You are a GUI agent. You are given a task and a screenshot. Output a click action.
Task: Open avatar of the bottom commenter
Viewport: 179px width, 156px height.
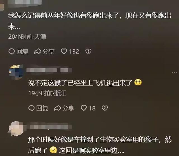coord(16,129)
